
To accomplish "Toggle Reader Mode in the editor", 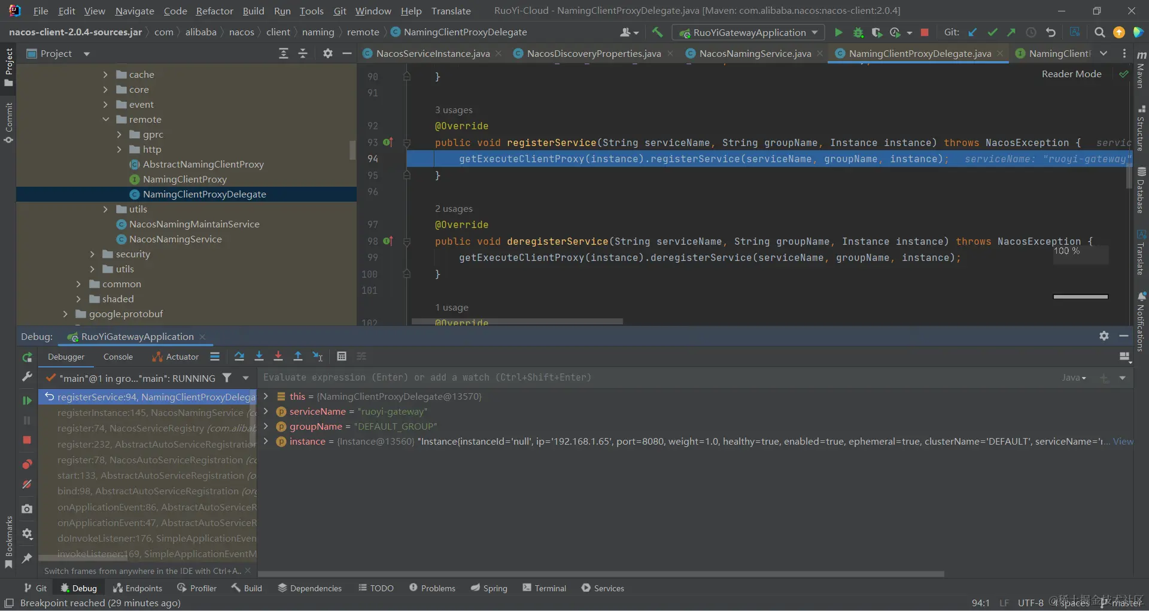I will click(x=1071, y=74).
